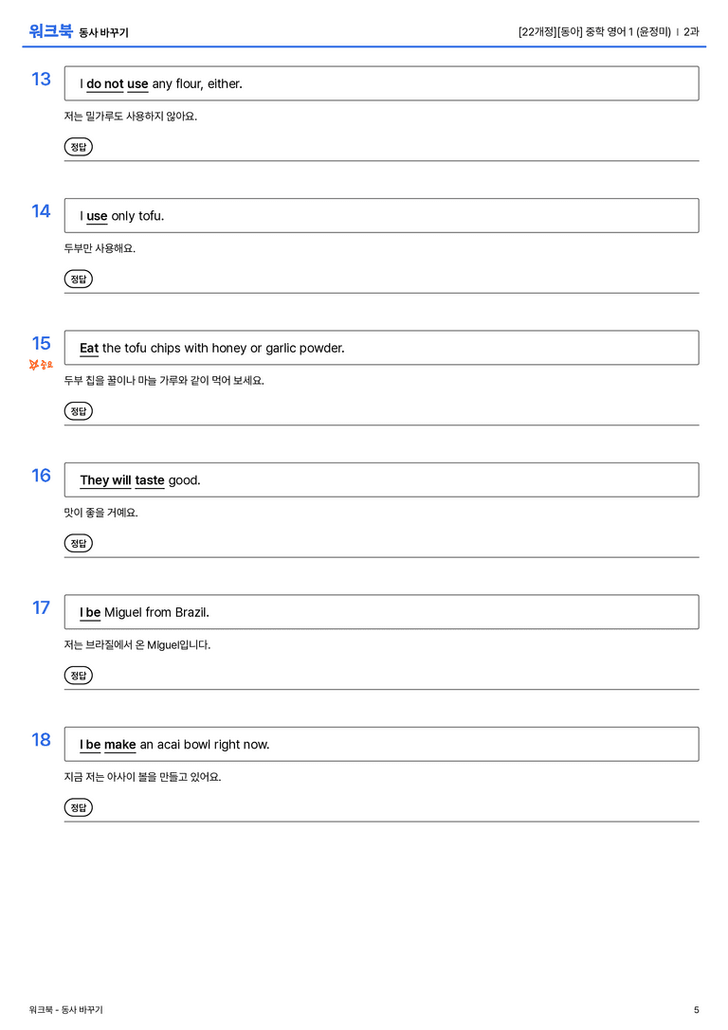Click the underlined 'They will taste' phrase
Screen dimensions: 728x1030
[122, 480]
